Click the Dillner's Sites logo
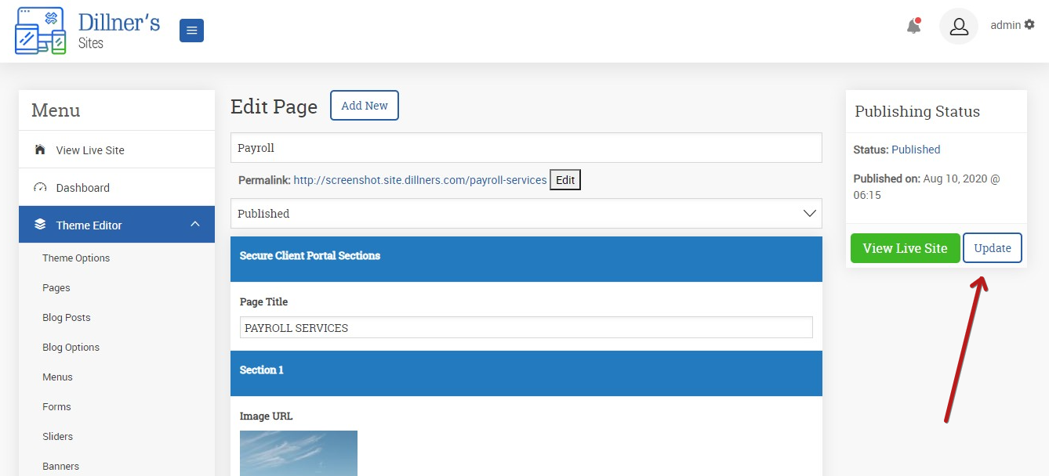1049x476 pixels. (87, 31)
